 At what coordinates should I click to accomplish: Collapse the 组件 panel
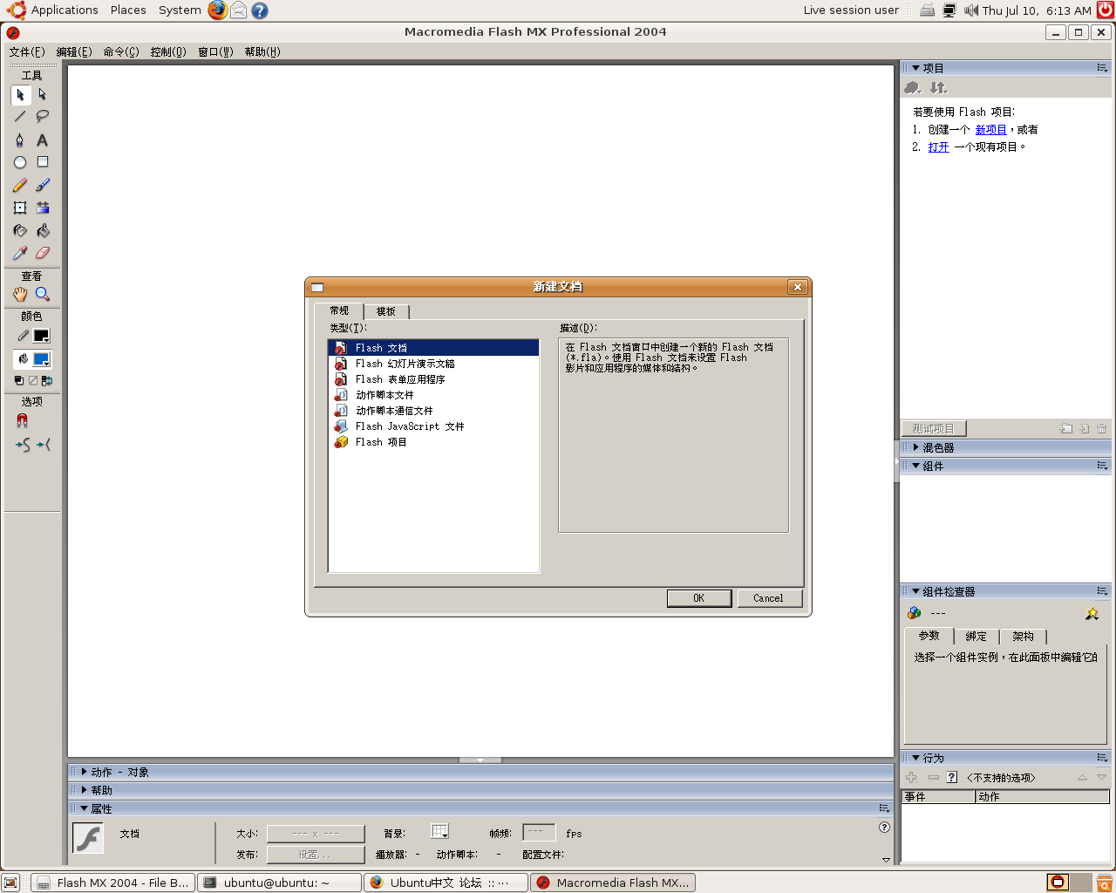coord(916,466)
